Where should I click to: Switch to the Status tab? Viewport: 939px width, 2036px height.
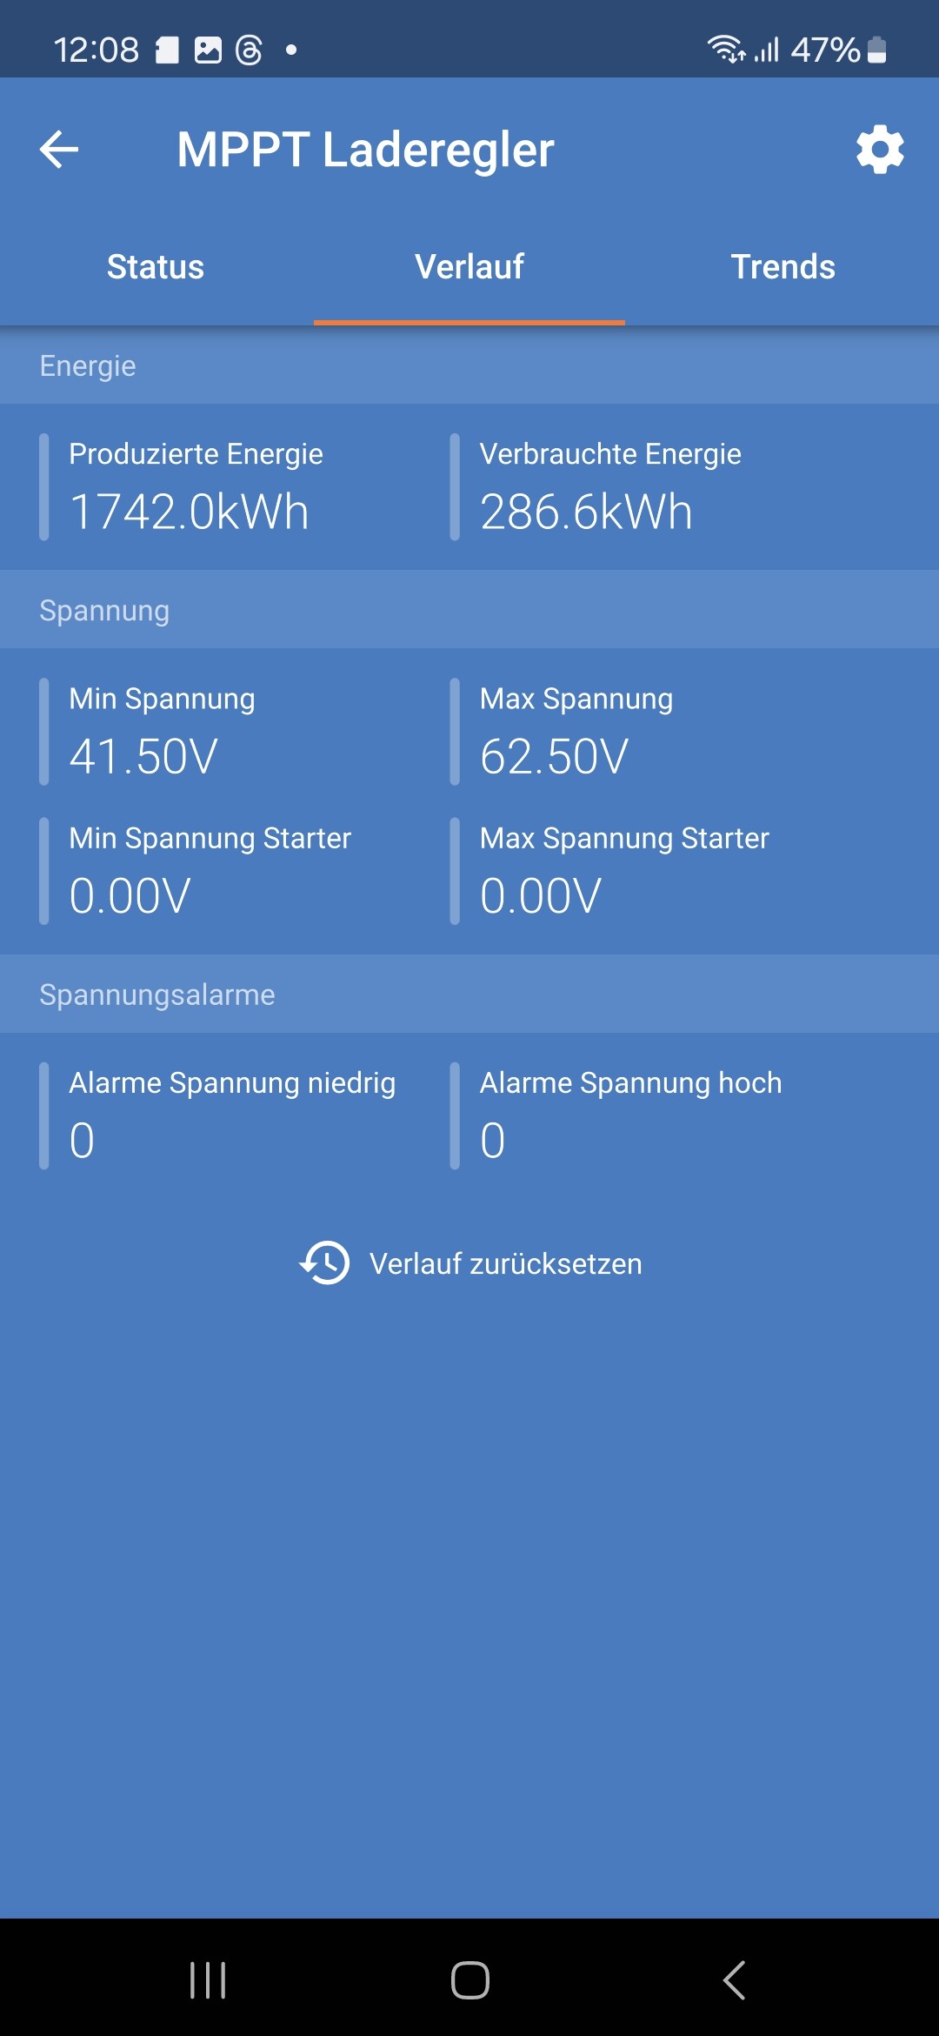(156, 267)
